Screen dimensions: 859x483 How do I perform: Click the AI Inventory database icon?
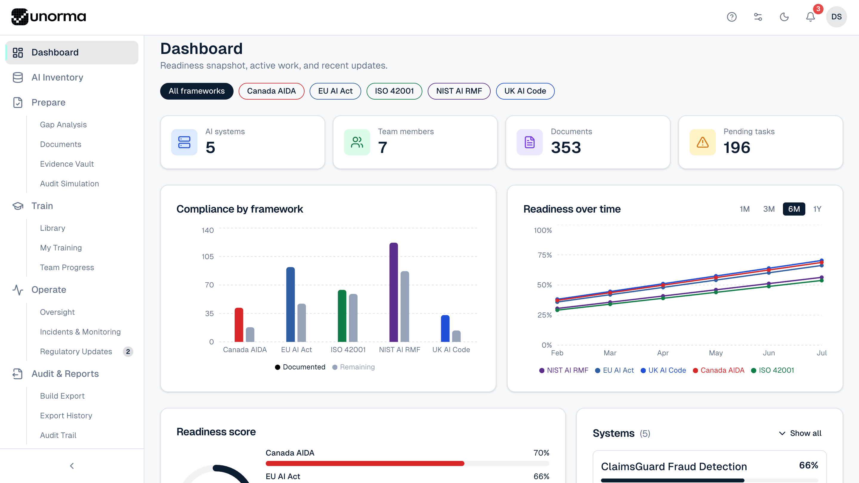[18, 77]
